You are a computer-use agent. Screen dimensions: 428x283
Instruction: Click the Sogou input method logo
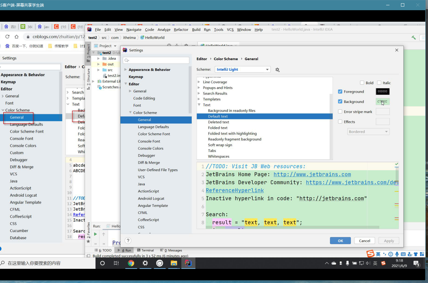(371, 254)
